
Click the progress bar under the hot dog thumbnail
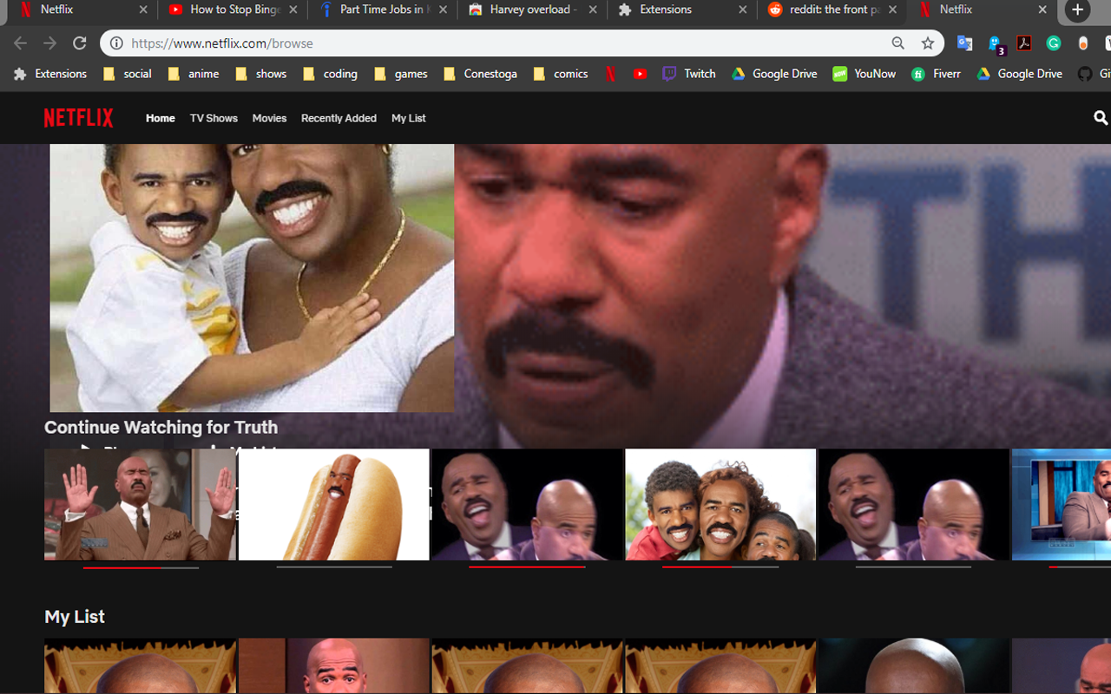point(334,567)
